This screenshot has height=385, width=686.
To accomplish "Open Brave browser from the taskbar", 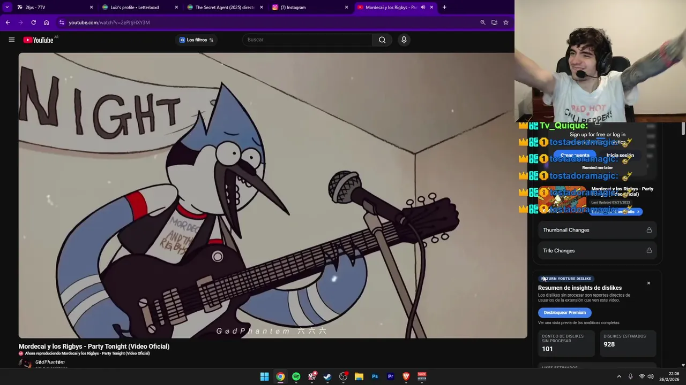I will [406, 376].
